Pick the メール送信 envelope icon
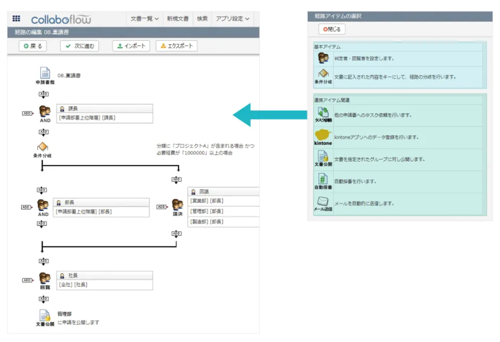 pyautogui.click(x=323, y=201)
